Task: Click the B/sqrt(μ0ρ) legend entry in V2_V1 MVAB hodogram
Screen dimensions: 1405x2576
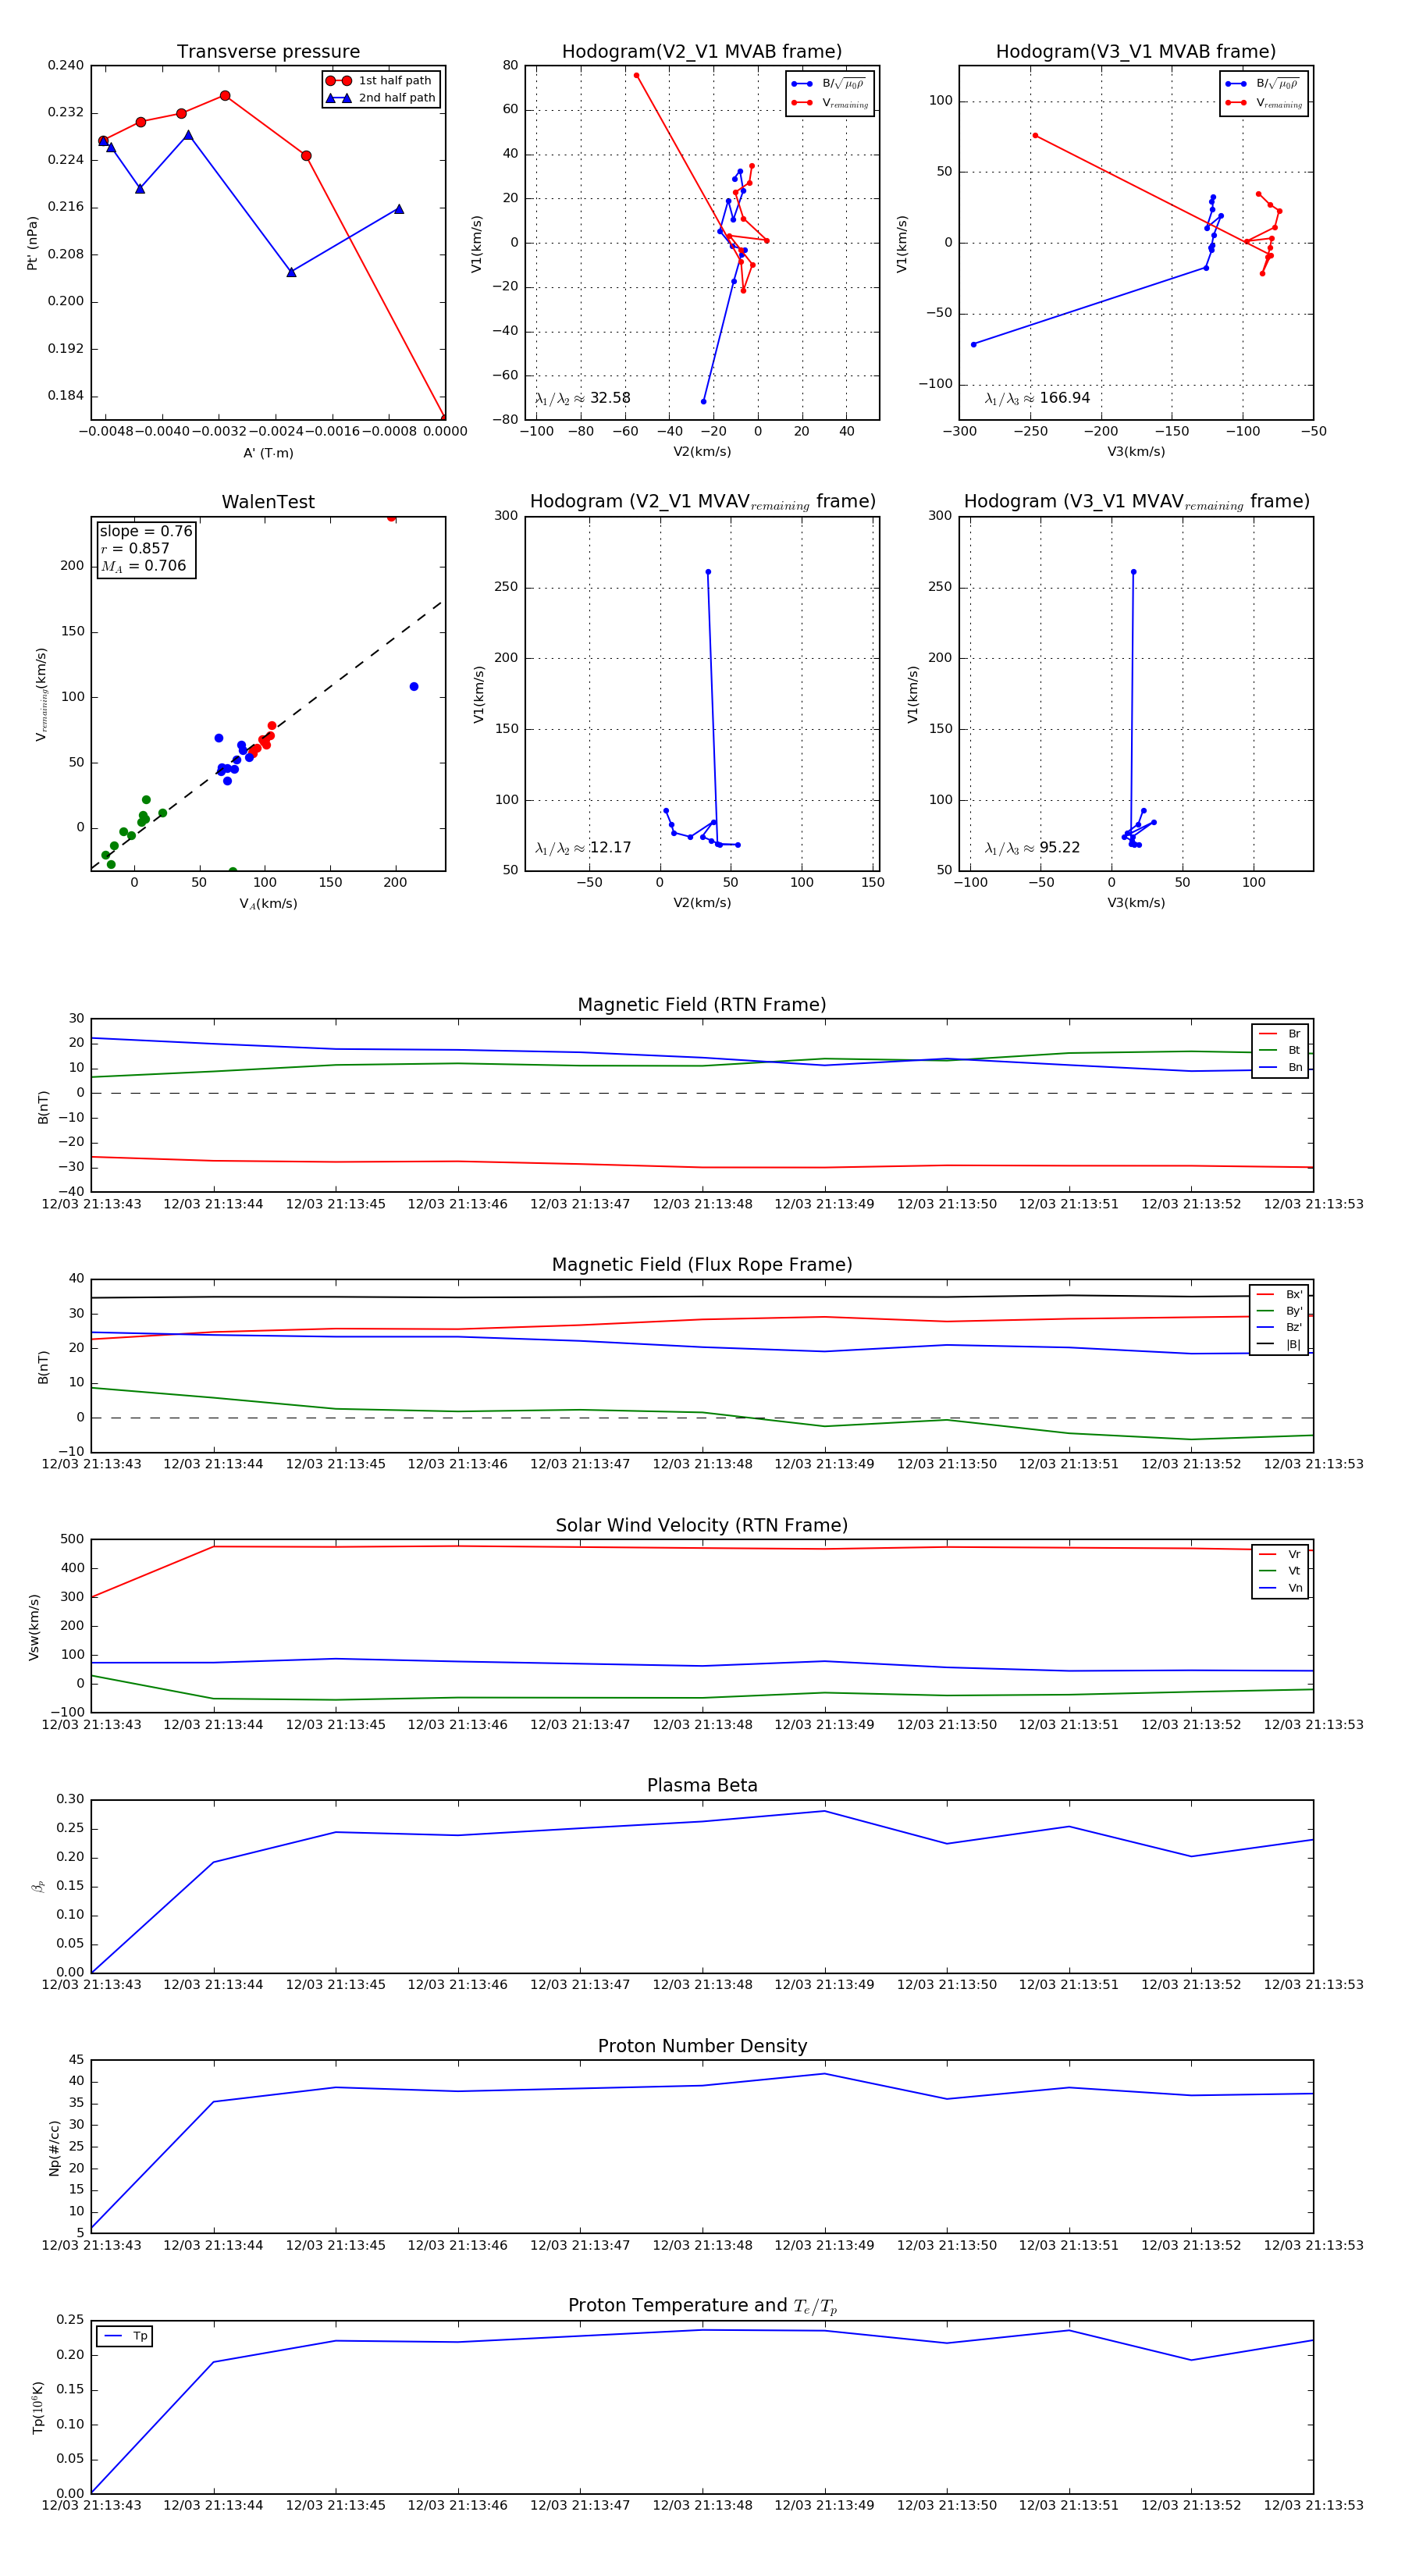Action: (828, 84)
